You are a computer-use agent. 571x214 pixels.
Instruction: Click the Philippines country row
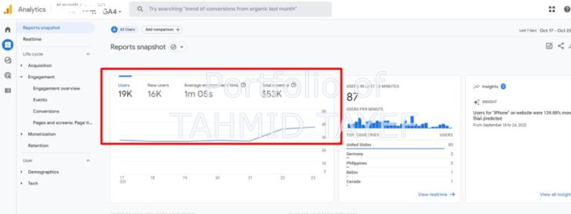(399, 163)
